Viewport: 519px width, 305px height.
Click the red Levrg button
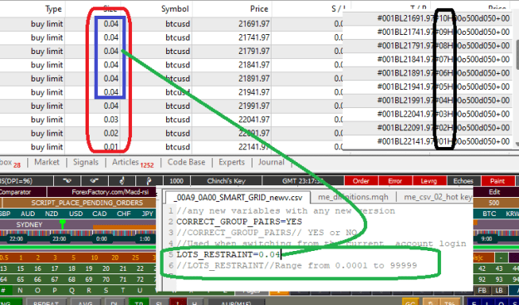pyautogui.click(x=429, y=181)
